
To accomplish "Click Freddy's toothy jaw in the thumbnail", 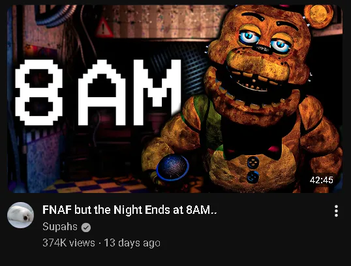I will pyautogui.click(x=252, y=89).
